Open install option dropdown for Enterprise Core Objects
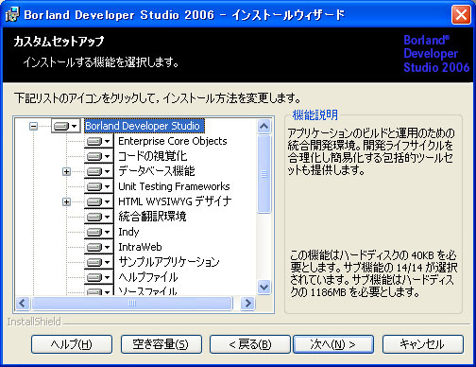Screen dimensions: 476x367 click(x=99, y=141)
